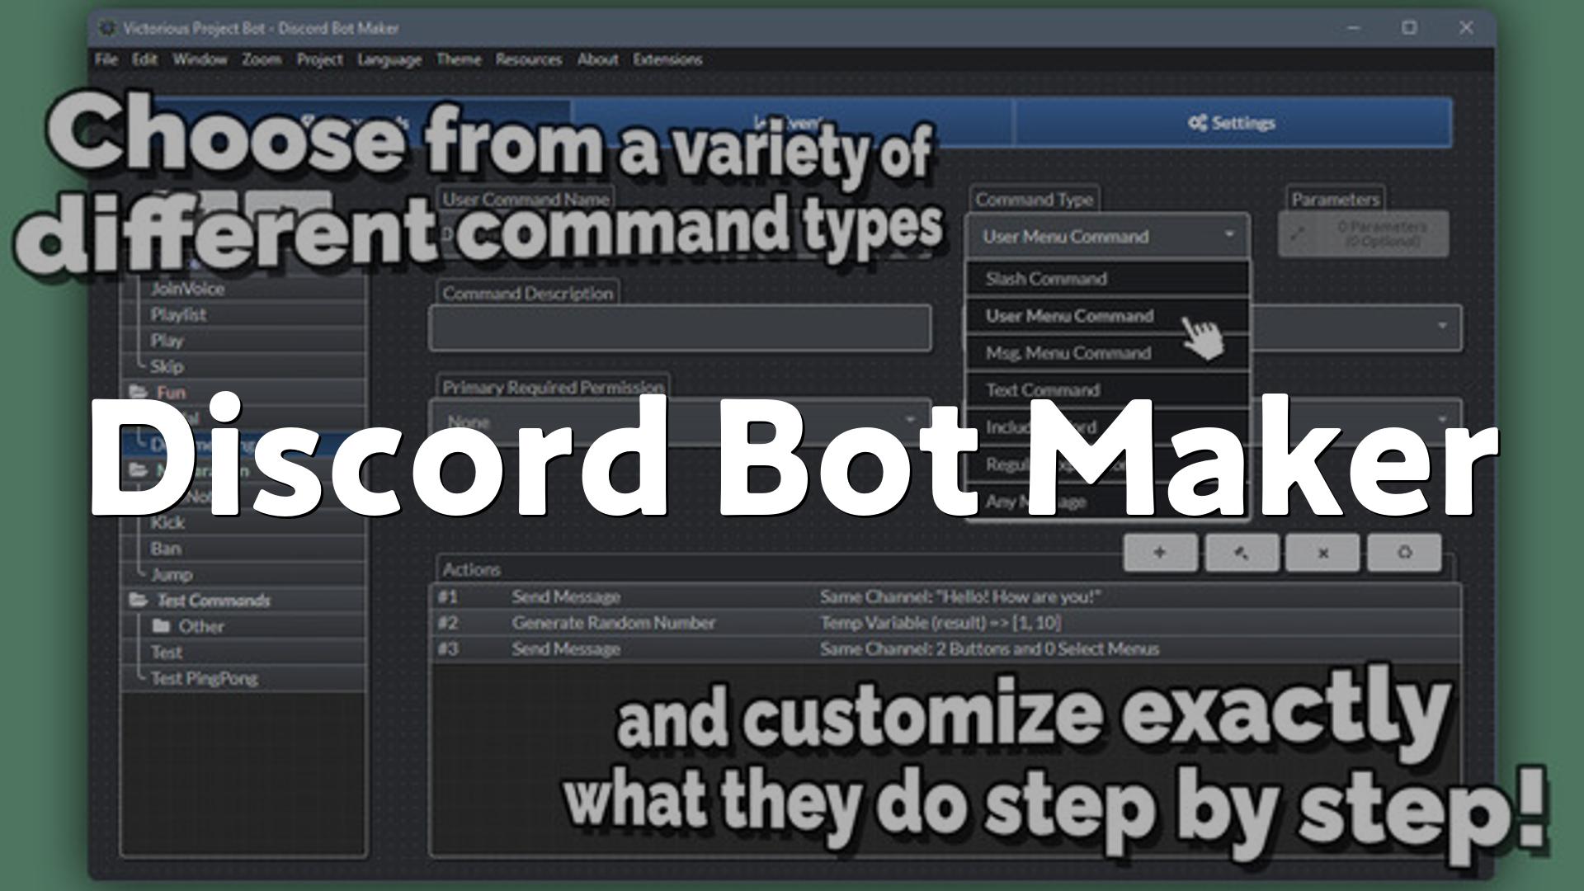The height and width of the screenshot is (891, 1584).
Task: Open the File menu
Action: (106, 59)
